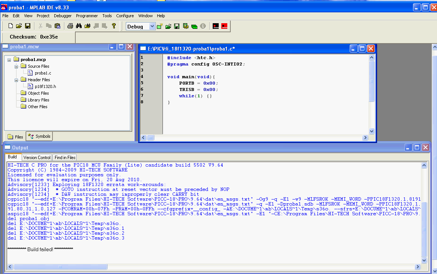
Task: Select the Build output tab
Action: [x=12, y=157]
